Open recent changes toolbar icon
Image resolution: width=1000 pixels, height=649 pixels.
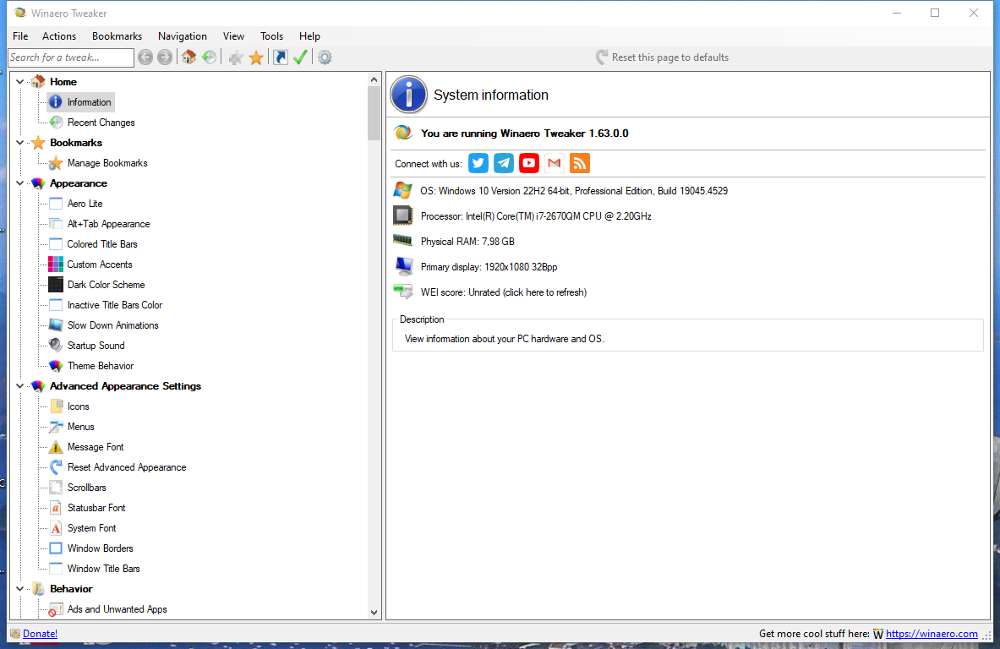[x=209, y=57]
